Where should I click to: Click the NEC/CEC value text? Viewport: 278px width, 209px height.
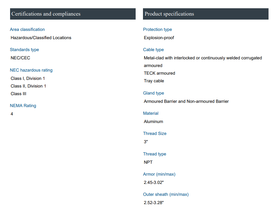pos(20,58)
